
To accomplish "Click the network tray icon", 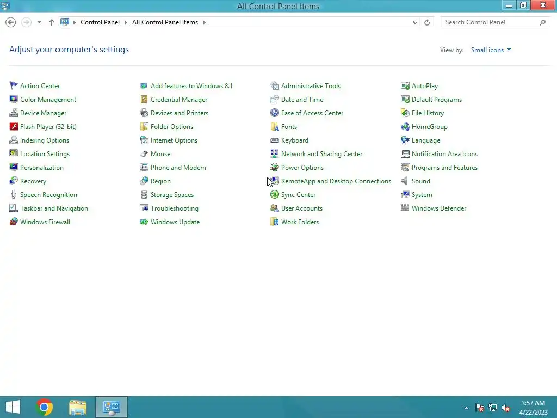I will pyautogui.click(x=493, y=408).
